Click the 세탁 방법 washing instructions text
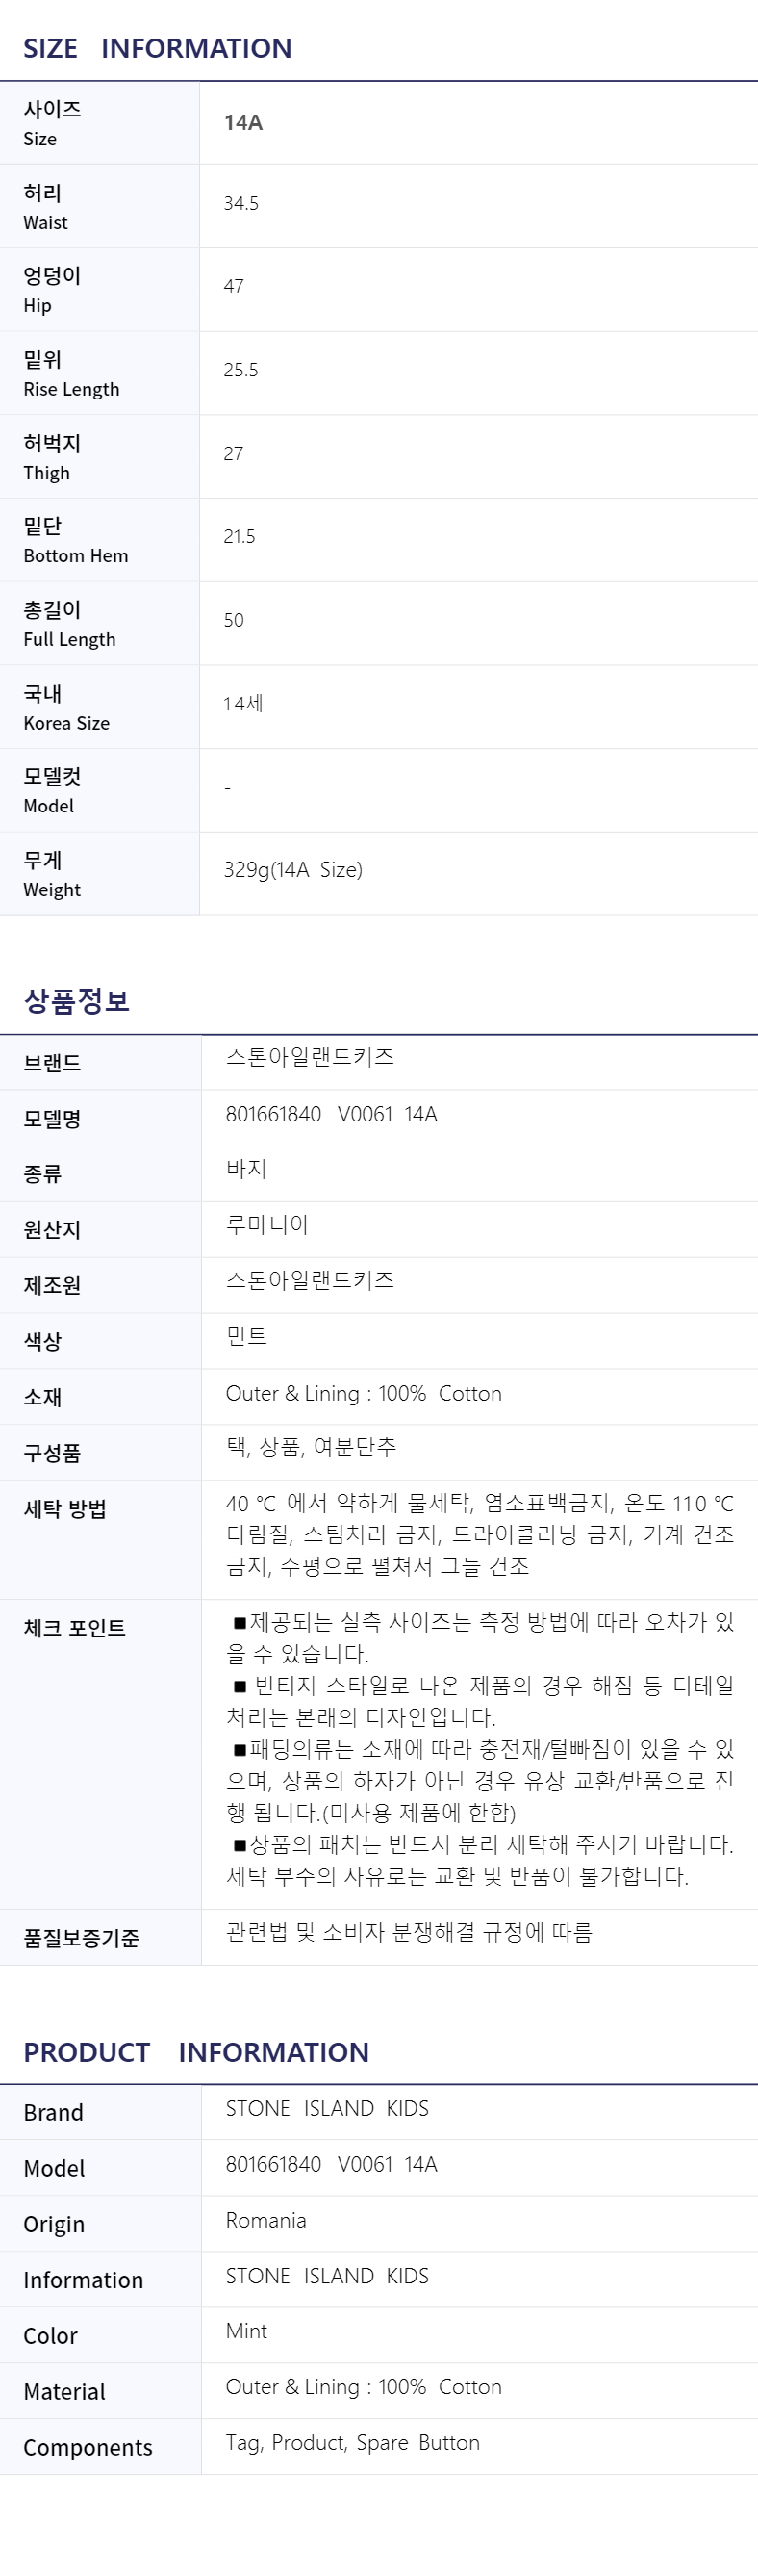Screen dimensions: 758x2576 click(480, 1534)
